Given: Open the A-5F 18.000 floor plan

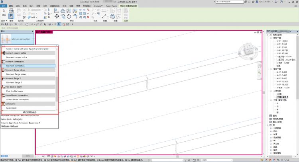Looking at the screenshot, I should pos(282,84).
